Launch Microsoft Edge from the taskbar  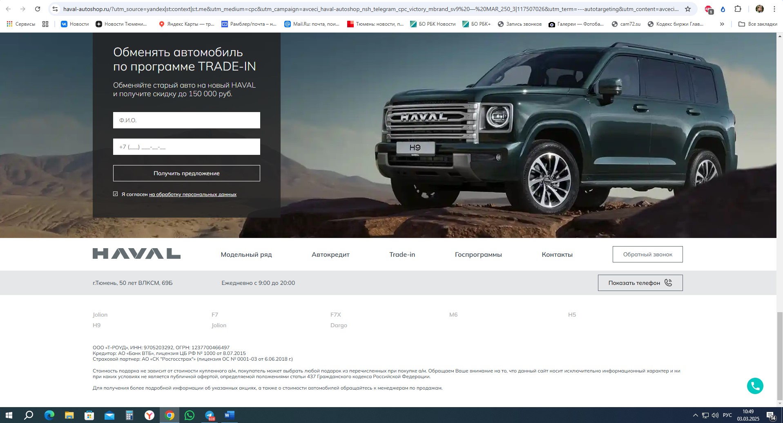49,415
